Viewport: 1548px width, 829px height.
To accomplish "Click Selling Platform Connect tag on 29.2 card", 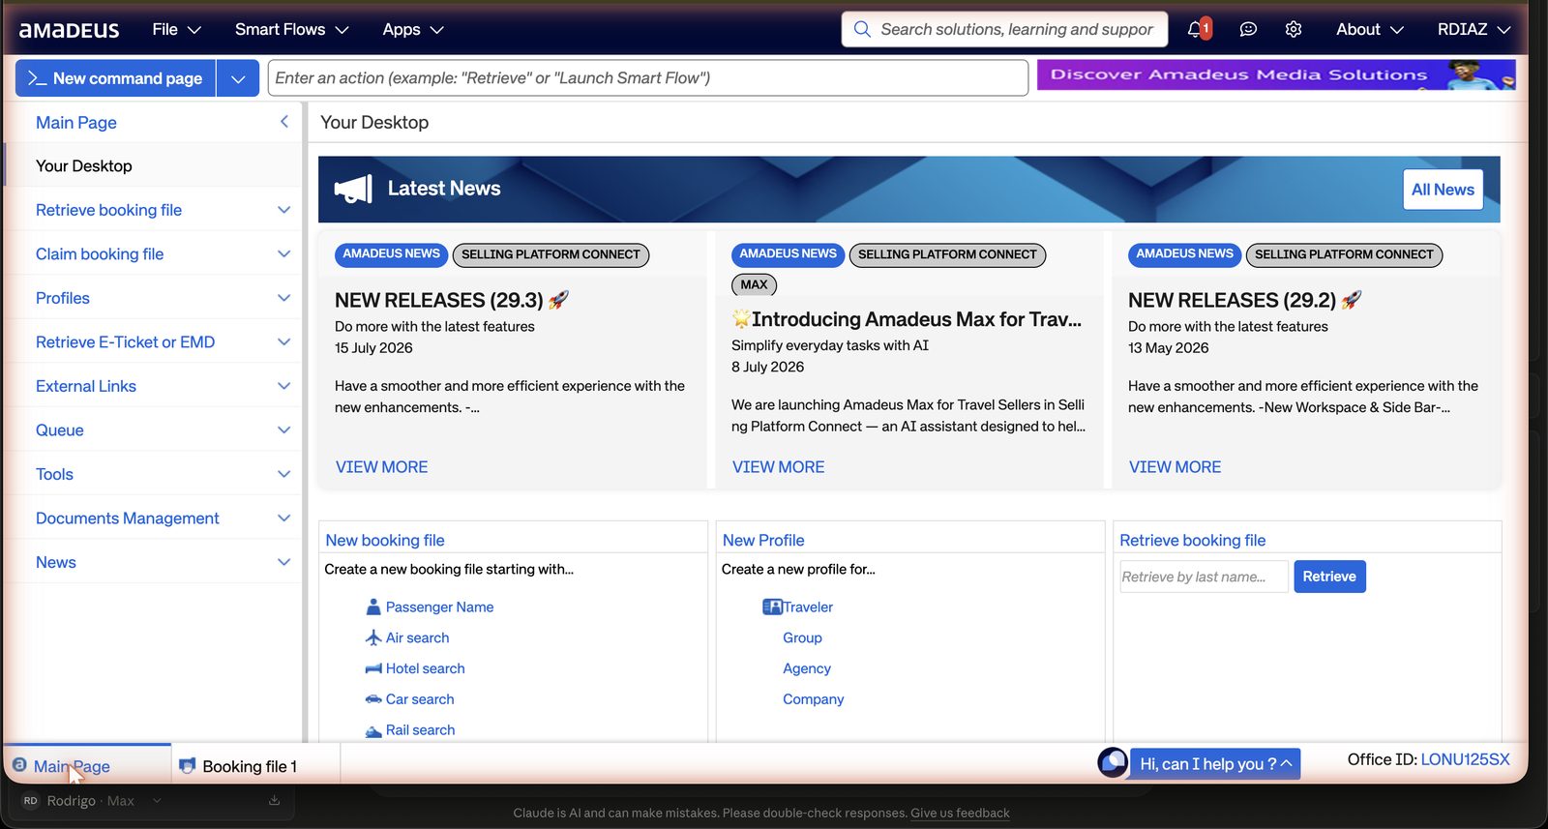I will click(x=1344, y=254).
